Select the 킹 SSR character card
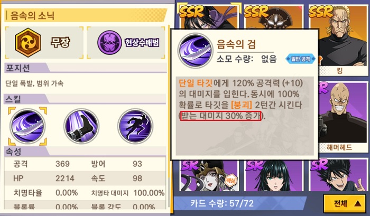 click(338, 40)
